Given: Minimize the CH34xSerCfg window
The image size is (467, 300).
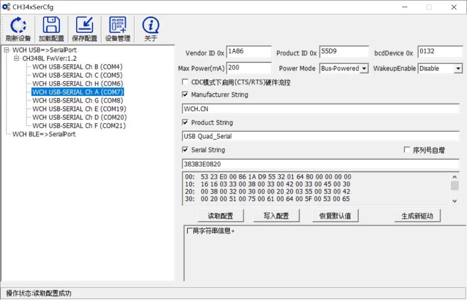Looking at the screenshot, I should point(404,7).
